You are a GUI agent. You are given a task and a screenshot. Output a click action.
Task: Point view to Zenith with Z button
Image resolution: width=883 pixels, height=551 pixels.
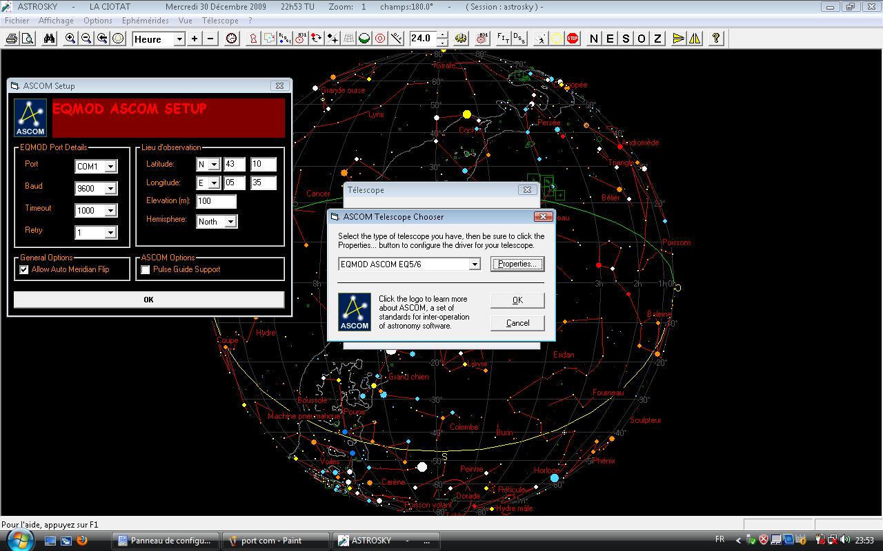click(x=657, y=39)
